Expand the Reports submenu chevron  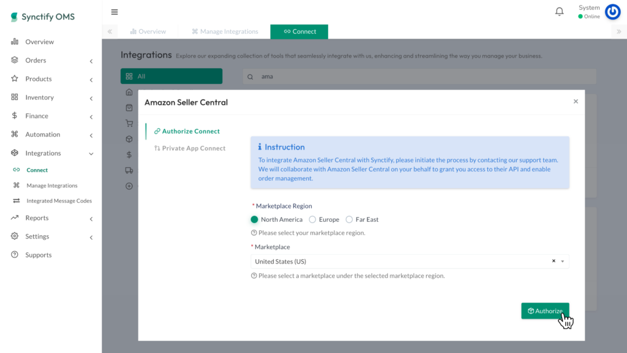[91, 219]
